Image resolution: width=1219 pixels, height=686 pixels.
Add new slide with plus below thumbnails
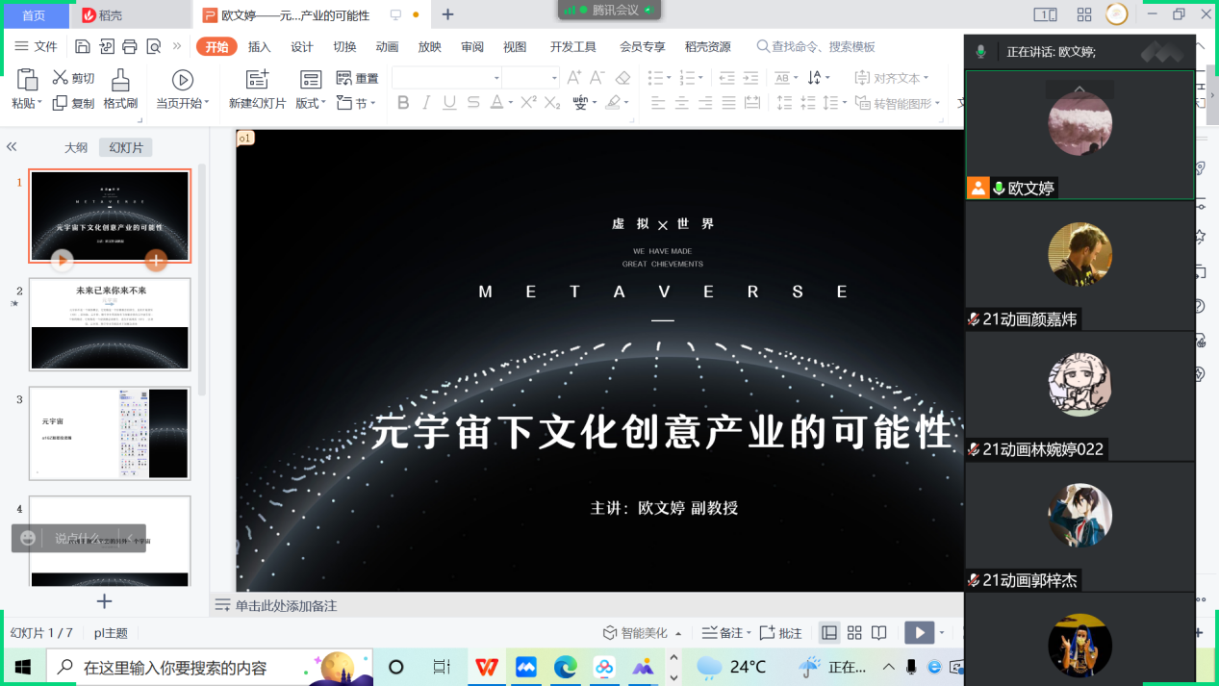[105, 601]
